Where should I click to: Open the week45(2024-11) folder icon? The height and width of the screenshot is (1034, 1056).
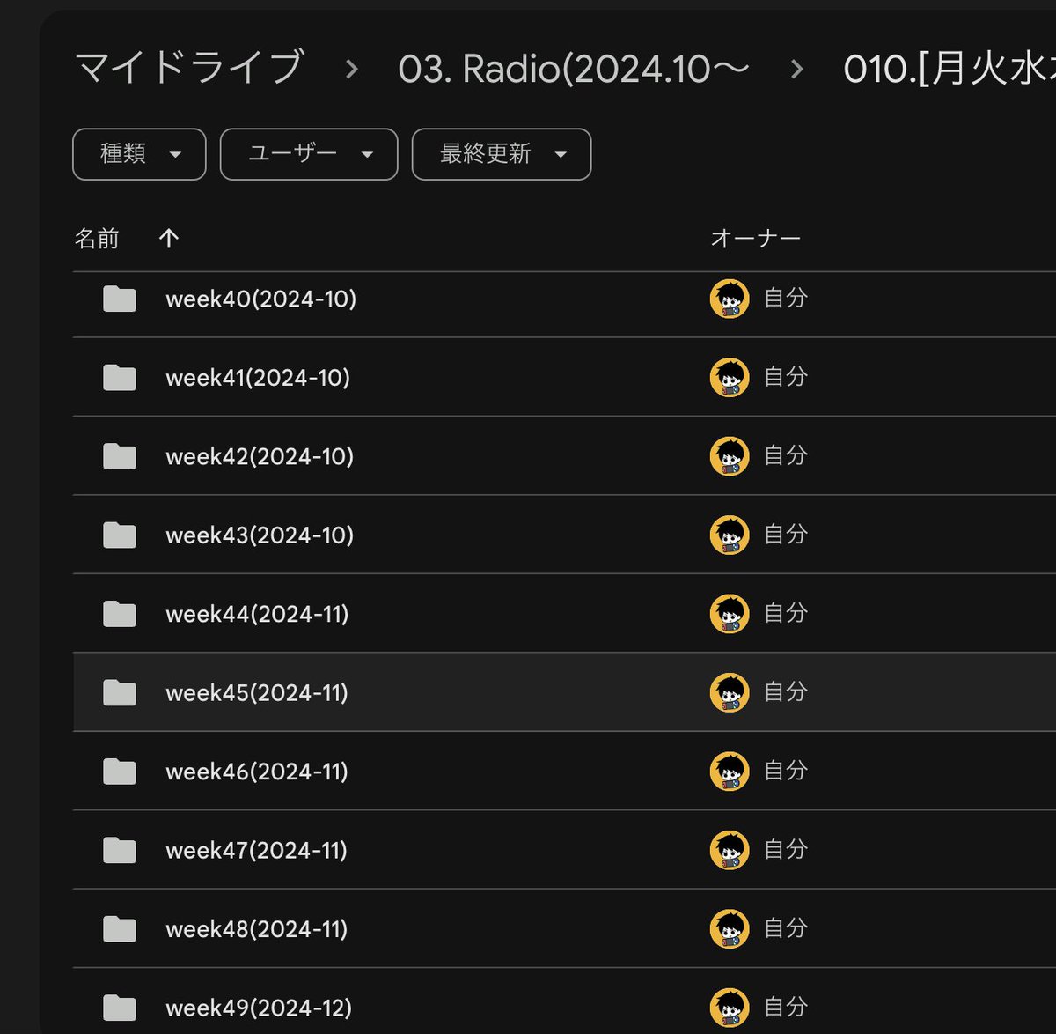coord(120,693)
